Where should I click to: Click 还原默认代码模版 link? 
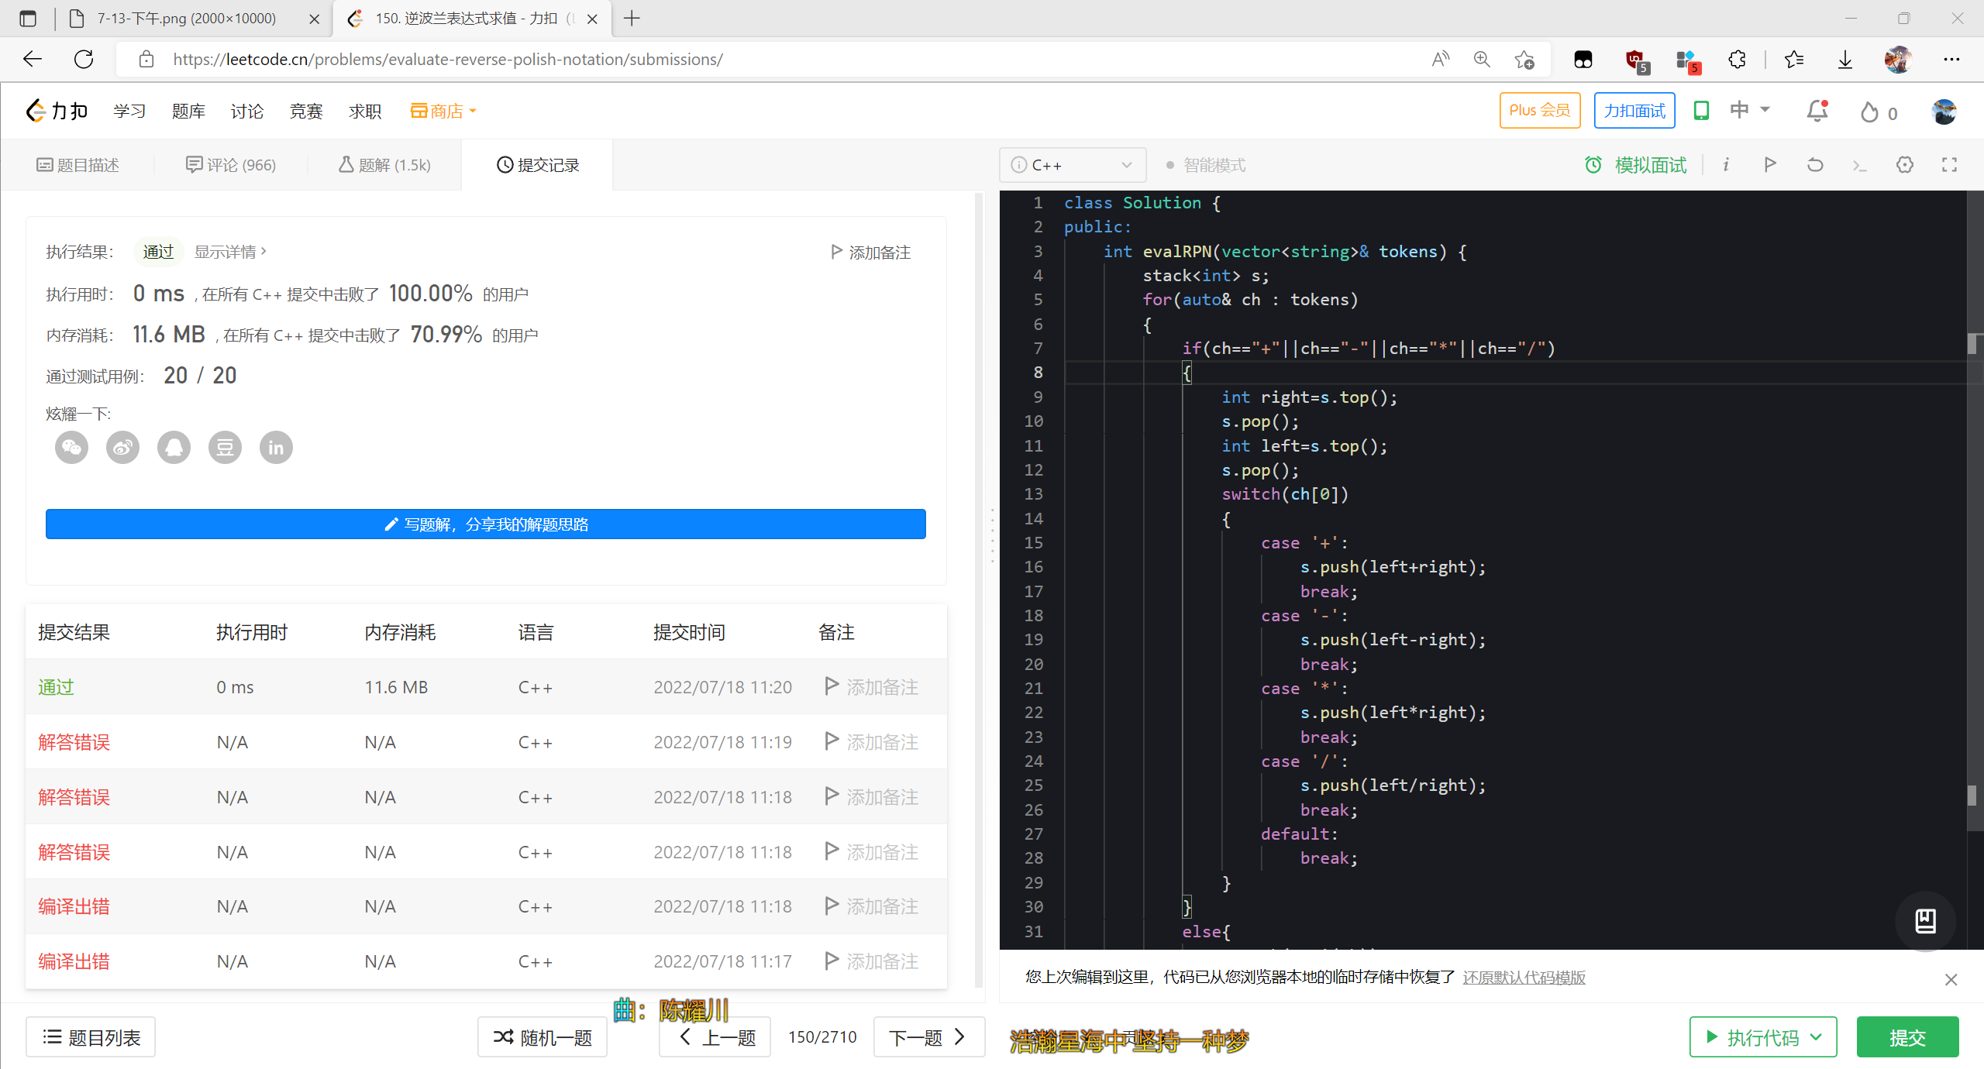click(x=1524, y=977)
